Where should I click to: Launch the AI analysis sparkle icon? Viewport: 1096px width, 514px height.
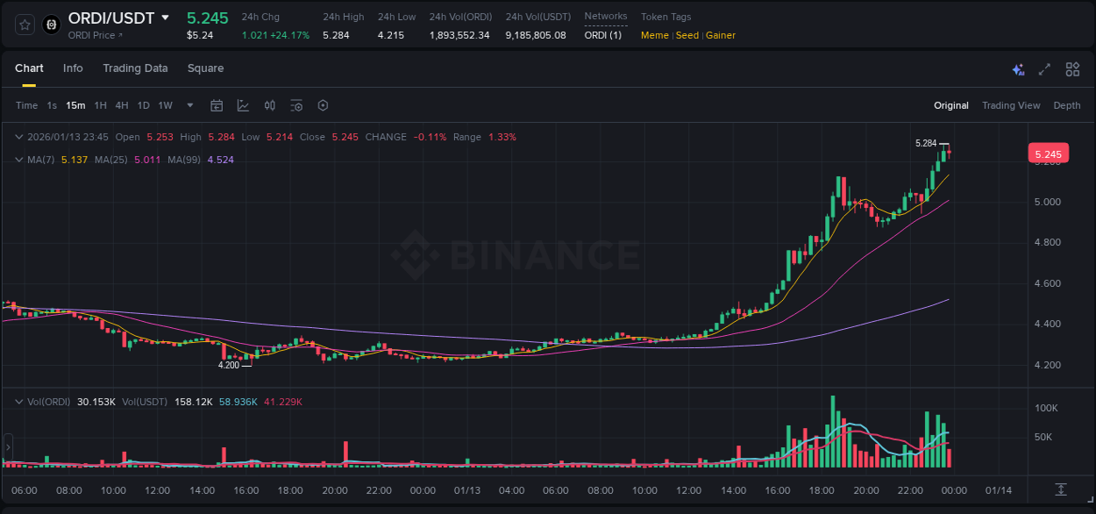coord(1018,68)
